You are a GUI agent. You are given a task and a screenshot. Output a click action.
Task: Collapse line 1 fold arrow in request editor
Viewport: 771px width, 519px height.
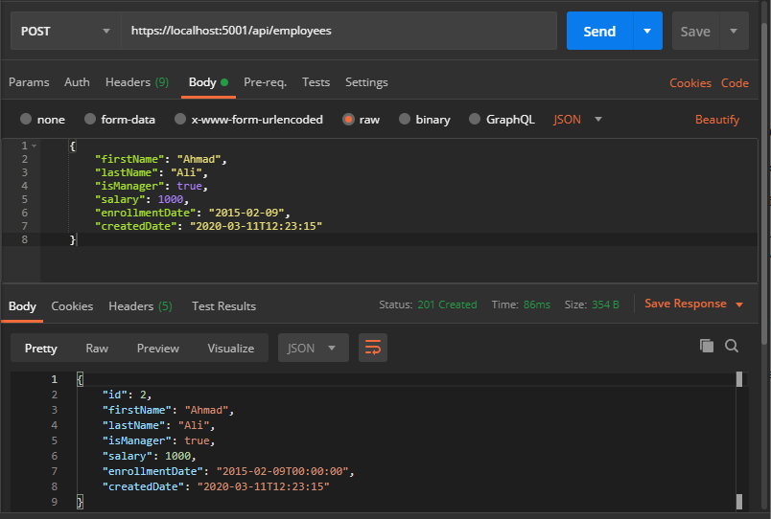point(34,146)
